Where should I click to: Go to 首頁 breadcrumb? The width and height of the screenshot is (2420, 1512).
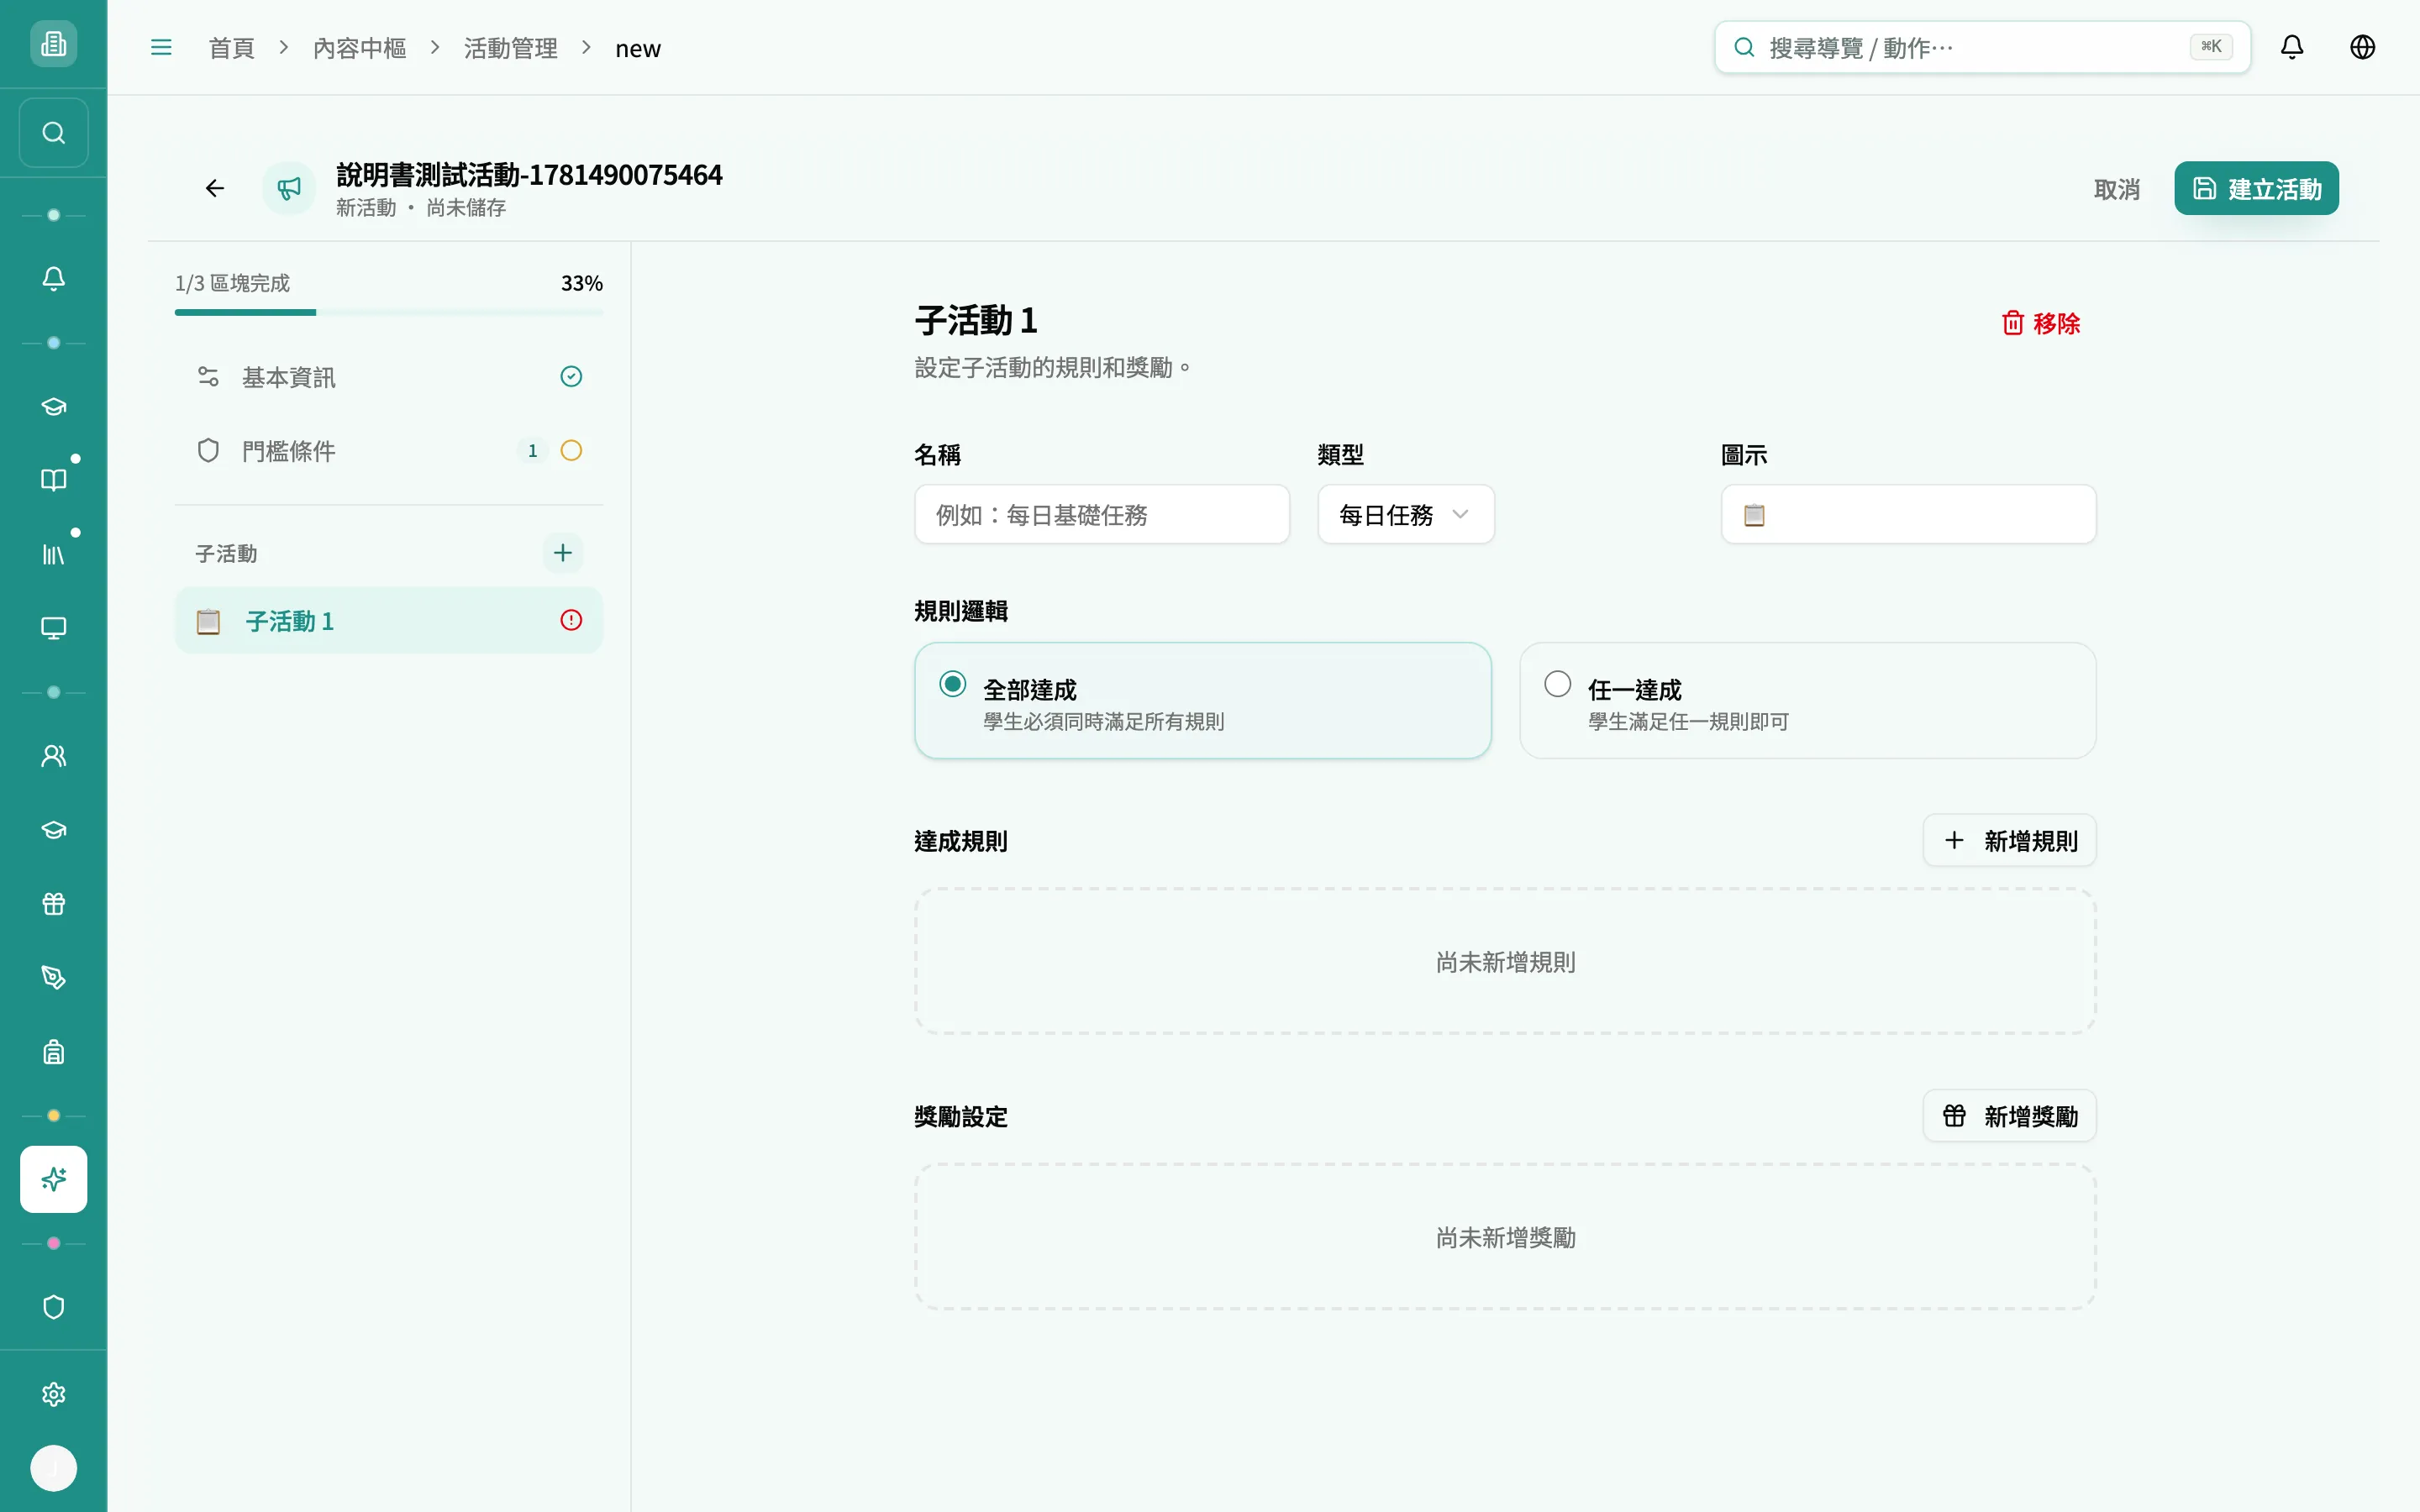[x=232, y=48]
